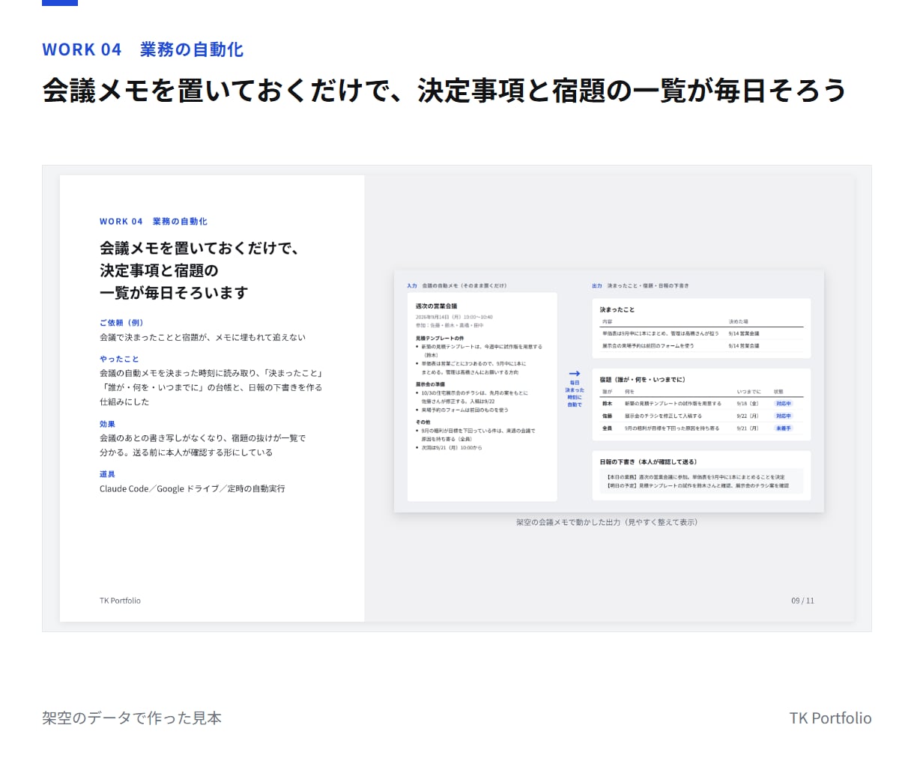Click the やったこと section heading
Viewport: 914px width, 761px height.
[x=119, y=359]
